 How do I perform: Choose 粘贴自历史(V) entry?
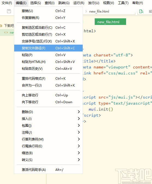48,68
